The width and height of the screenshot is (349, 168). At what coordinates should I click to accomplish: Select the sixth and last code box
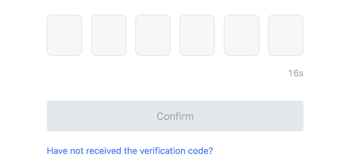point(286,35)
